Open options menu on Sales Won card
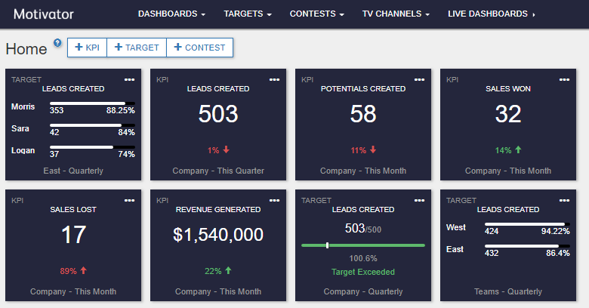589x308 pixels. 564,79
